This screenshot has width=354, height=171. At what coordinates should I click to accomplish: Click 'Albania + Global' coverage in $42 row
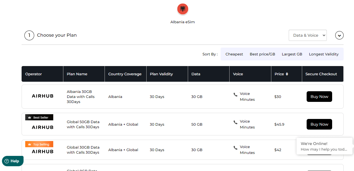click(123, 150)
